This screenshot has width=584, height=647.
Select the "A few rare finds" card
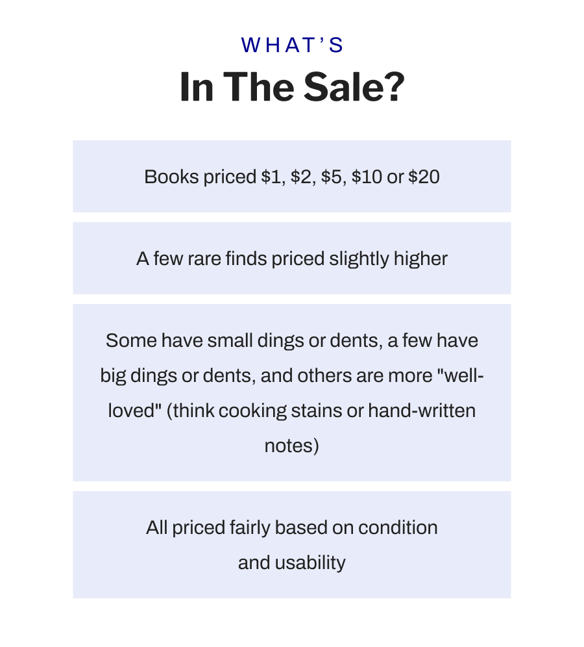point(292,259)
